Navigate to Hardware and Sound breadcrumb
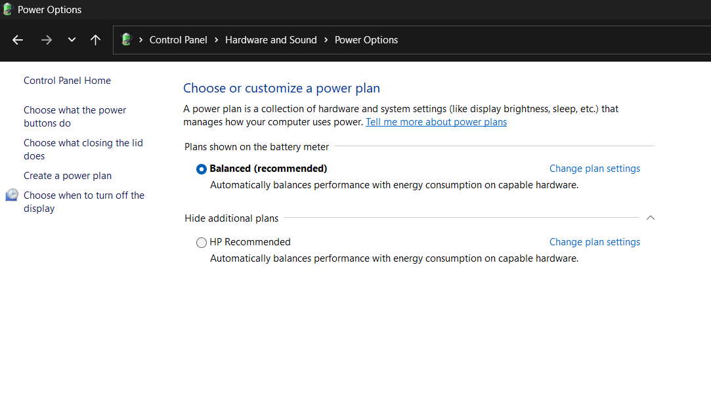 [270, 40]
